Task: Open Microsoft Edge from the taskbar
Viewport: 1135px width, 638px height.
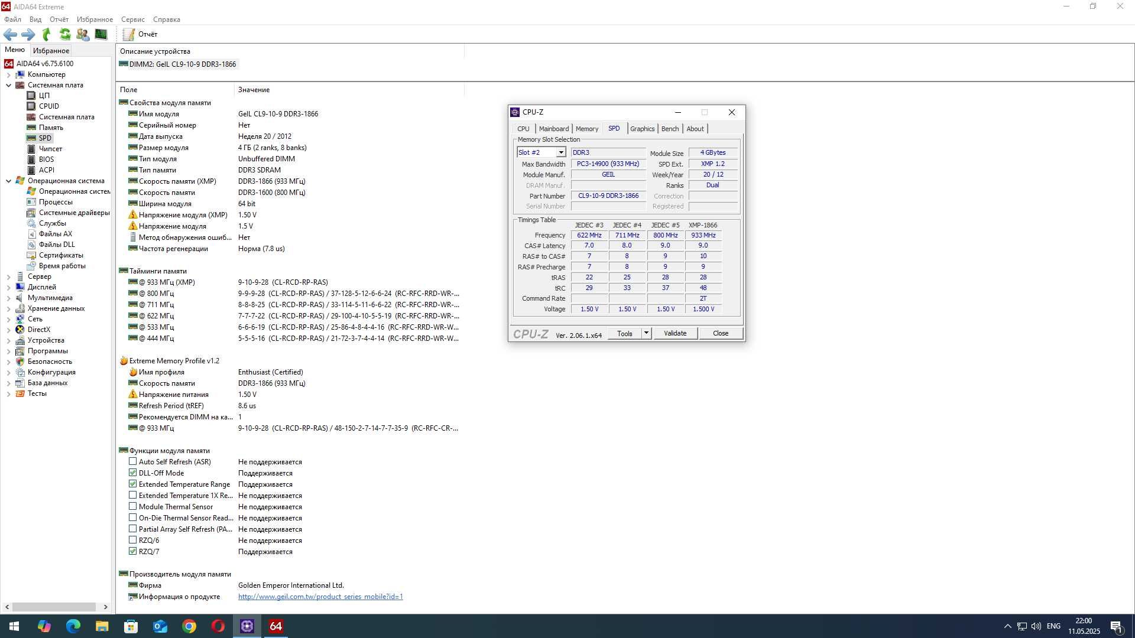Action: point(73,626)
